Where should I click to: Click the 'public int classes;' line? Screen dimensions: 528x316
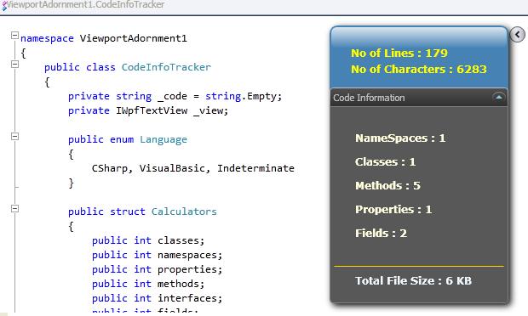(x=148, y=240)
